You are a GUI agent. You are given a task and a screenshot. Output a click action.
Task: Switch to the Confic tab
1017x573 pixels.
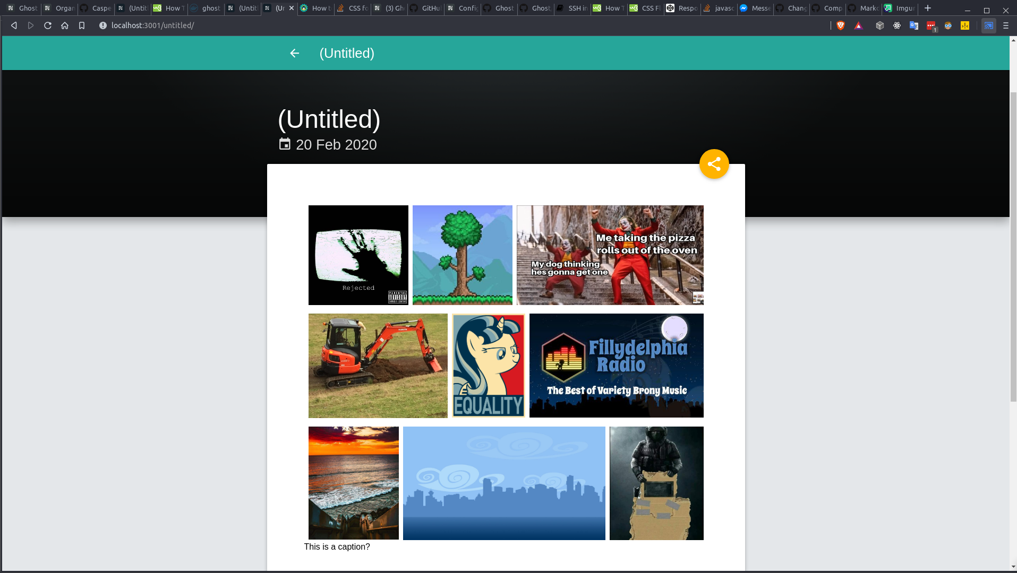[463, 8]
